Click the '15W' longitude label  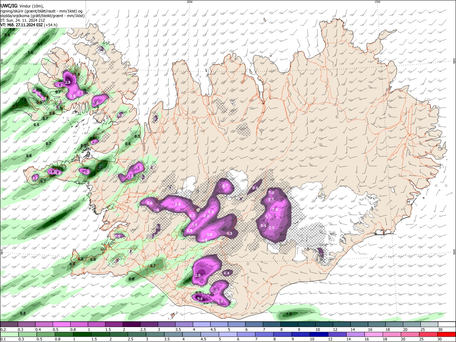(x=377, y=2)
